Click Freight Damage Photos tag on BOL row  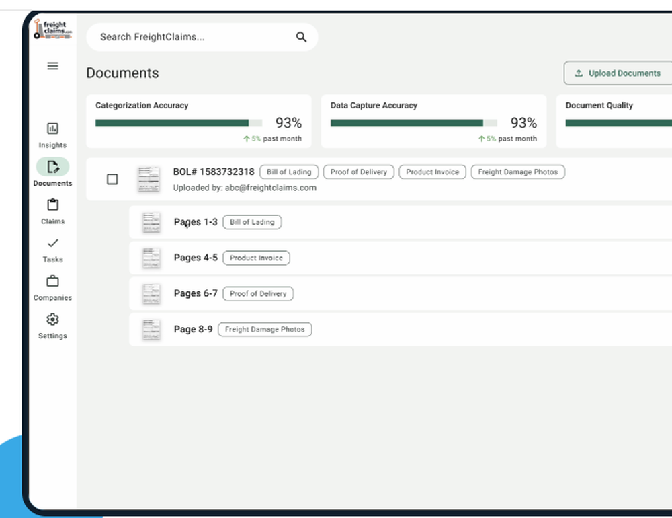pyautogui.click(x=517, y=172)
